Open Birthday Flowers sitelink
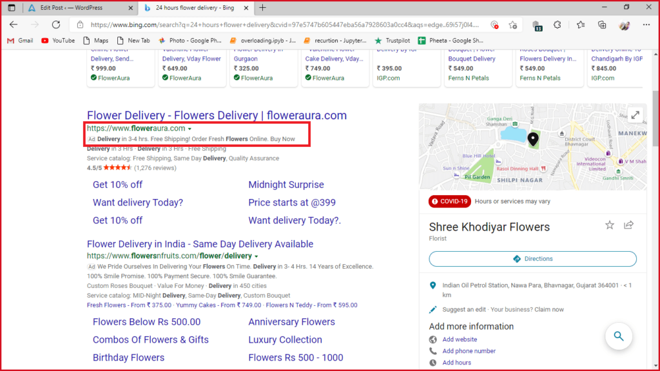This screenshot has width=660, height=371. point(128,357)
